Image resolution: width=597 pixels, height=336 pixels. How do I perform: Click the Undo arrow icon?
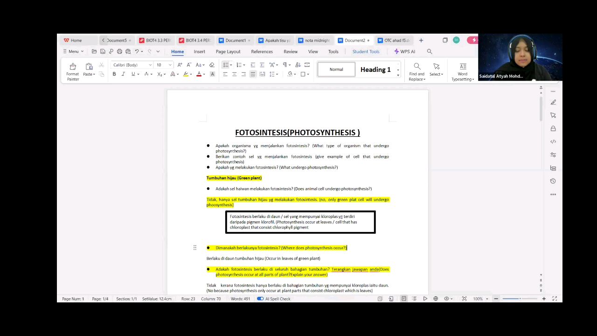coord(137,51)
